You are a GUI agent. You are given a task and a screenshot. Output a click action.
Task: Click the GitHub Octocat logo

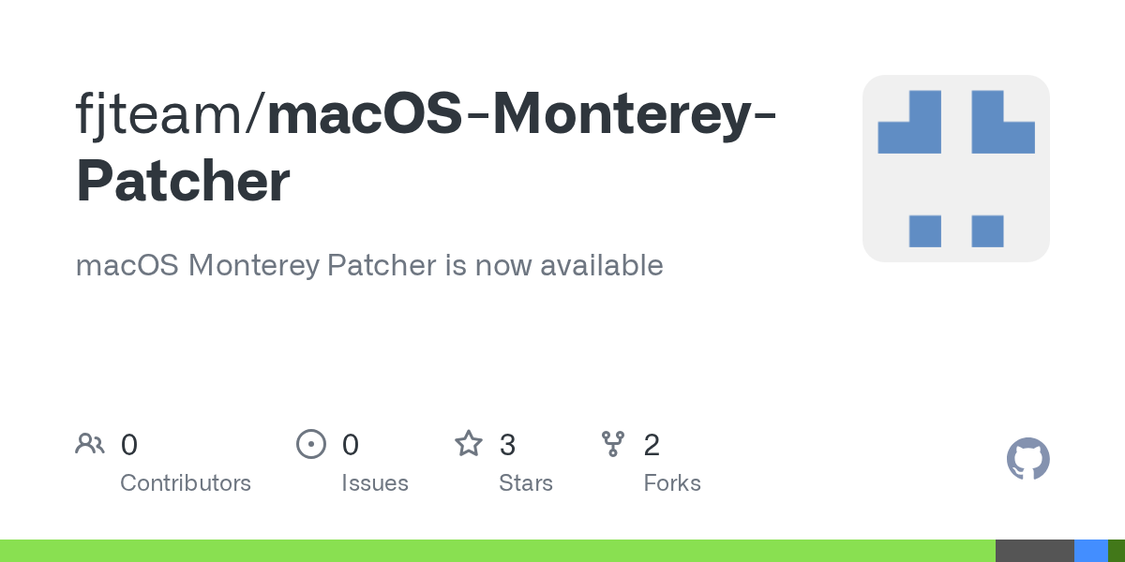click(x=1028, y=459)
